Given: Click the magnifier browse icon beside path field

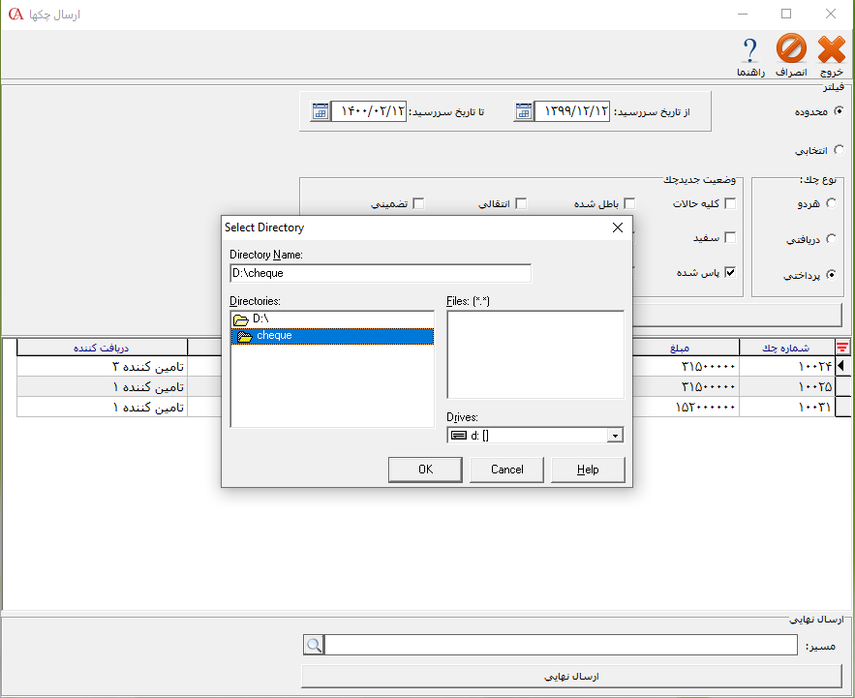Looking at the screenshot, I should pyautogui.click(x=313, y=645).
